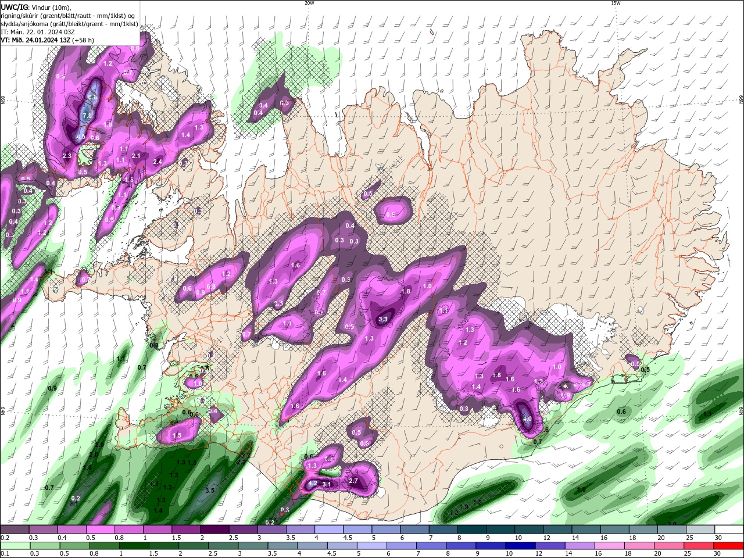Click the 'slydda/snjókoma' description line
This screenshot has height=558, width=744.
tap(70, 24)
